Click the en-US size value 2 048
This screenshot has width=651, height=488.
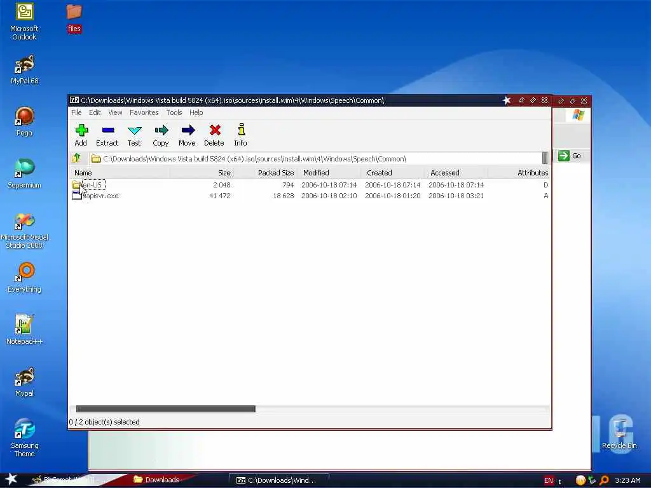click(x=222, y=185)
